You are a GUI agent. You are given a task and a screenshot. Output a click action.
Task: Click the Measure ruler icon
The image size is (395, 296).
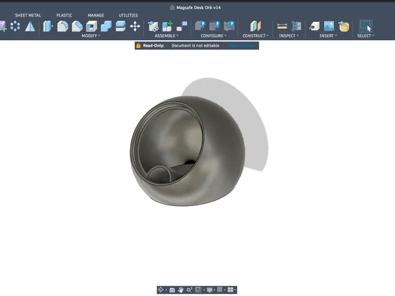point(282,26)
